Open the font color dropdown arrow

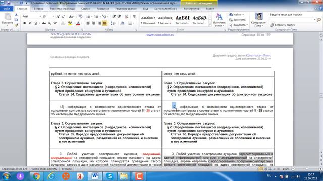[82, 23]
